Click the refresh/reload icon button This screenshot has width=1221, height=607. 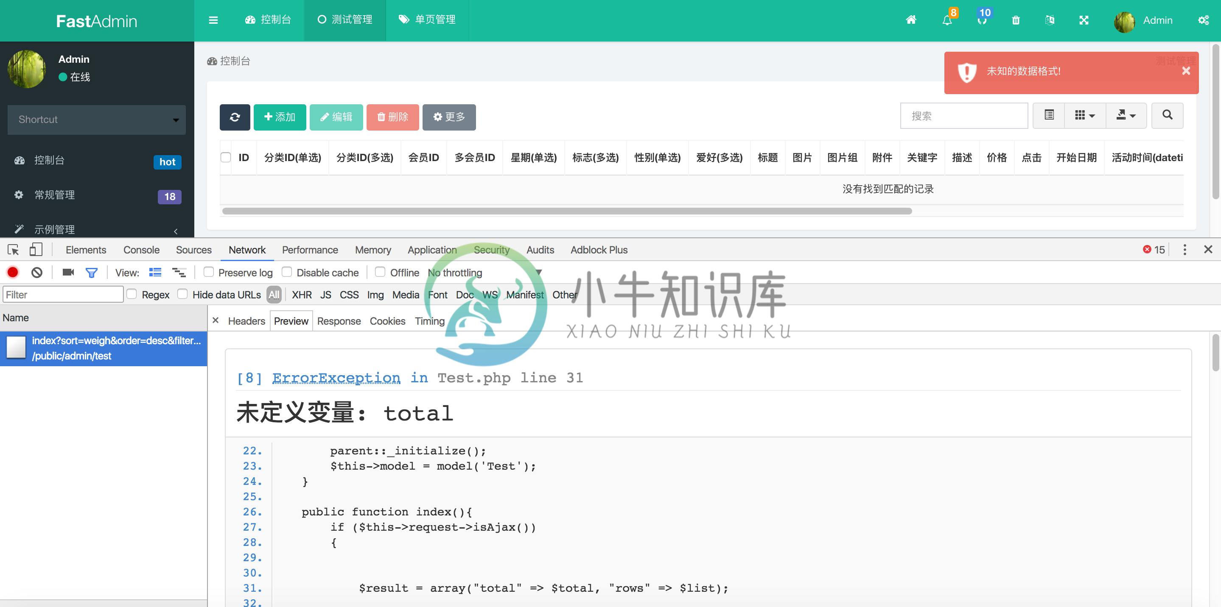[x=234, y=117]
